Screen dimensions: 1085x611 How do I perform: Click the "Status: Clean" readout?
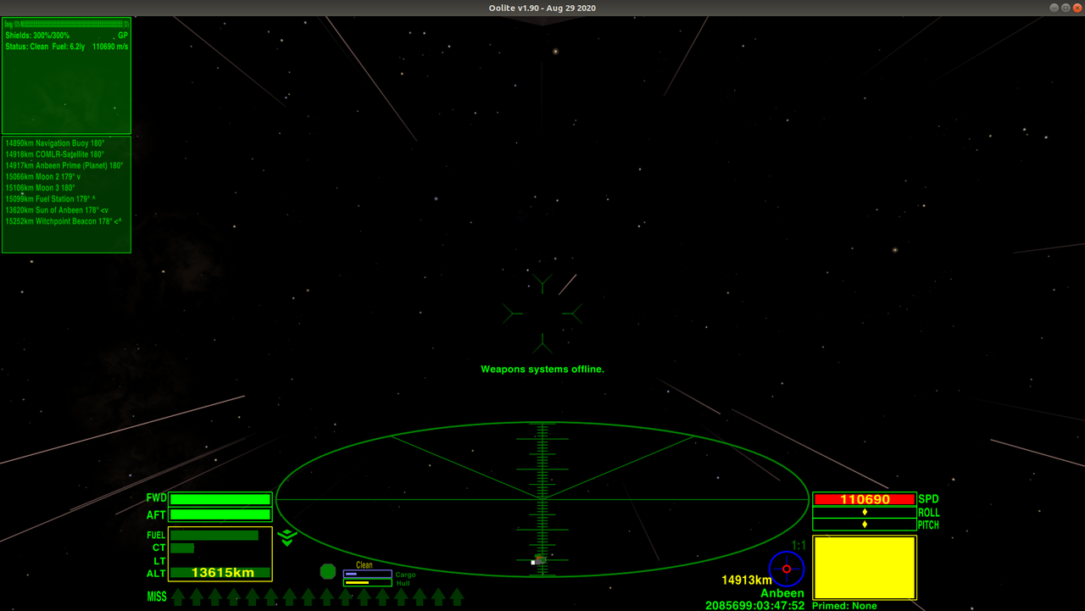[x=27, y=47]
